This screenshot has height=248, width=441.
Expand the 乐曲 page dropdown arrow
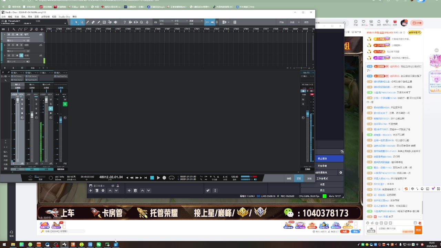[299, 22]
